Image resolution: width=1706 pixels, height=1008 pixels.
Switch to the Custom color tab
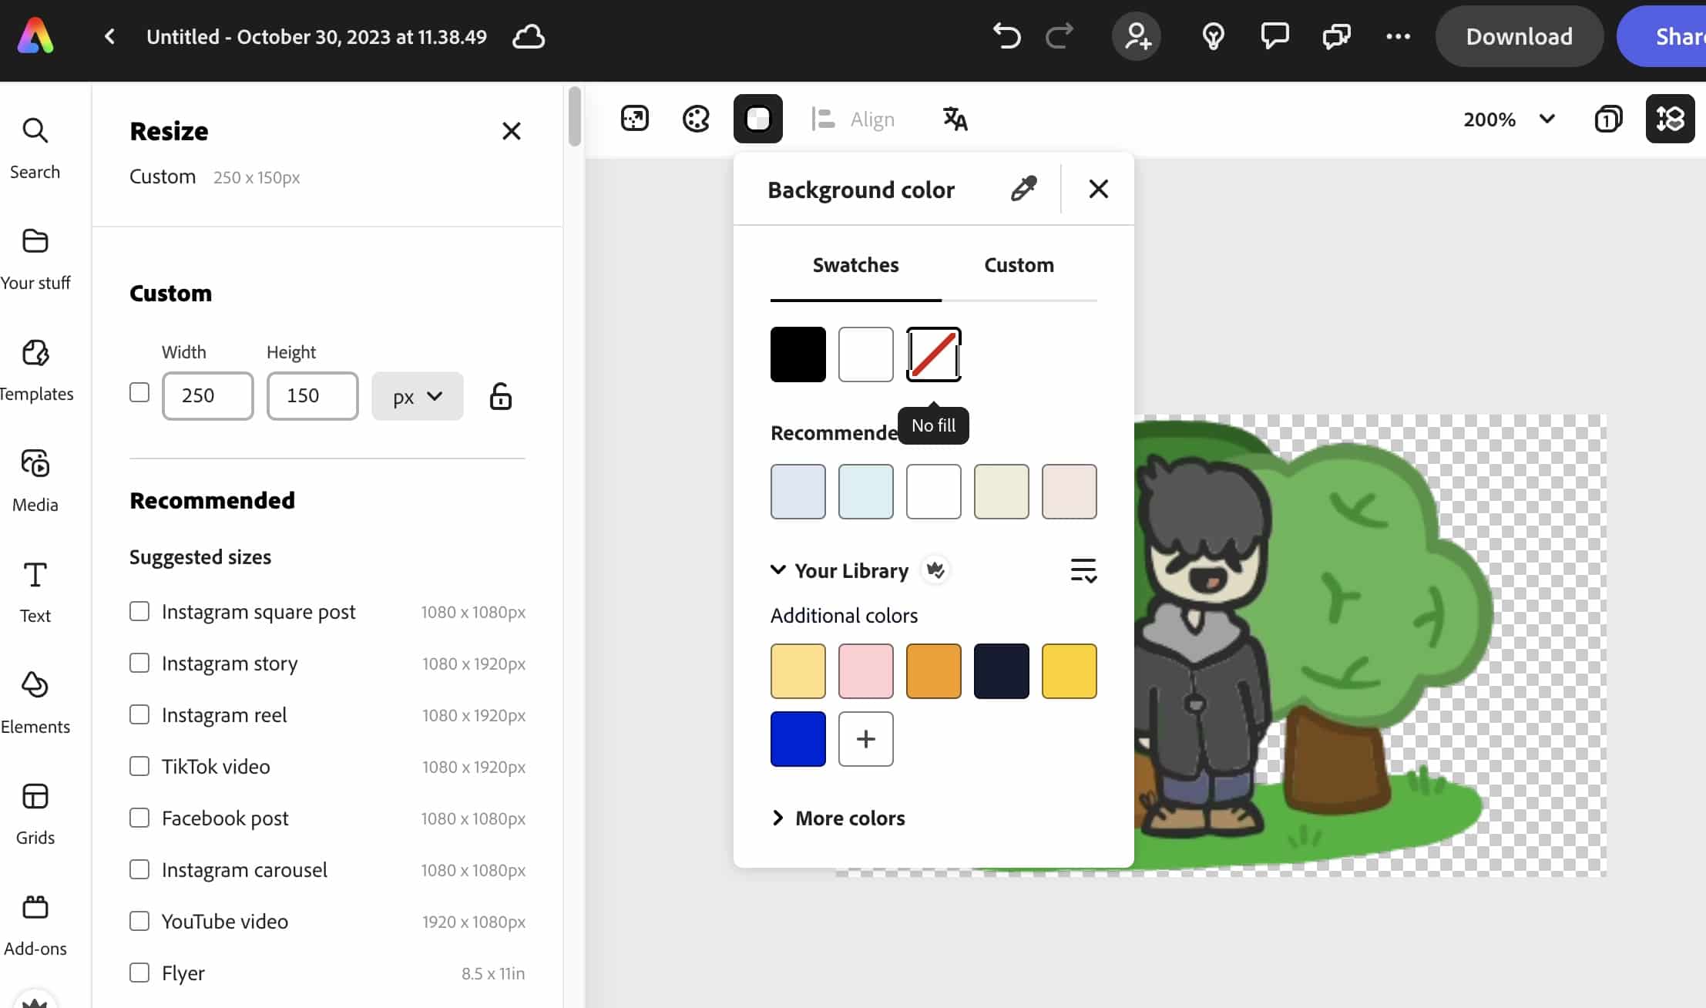[x=1019, y=264]
